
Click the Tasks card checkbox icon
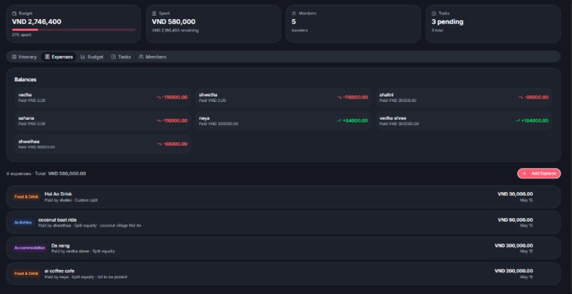[434, 13]
